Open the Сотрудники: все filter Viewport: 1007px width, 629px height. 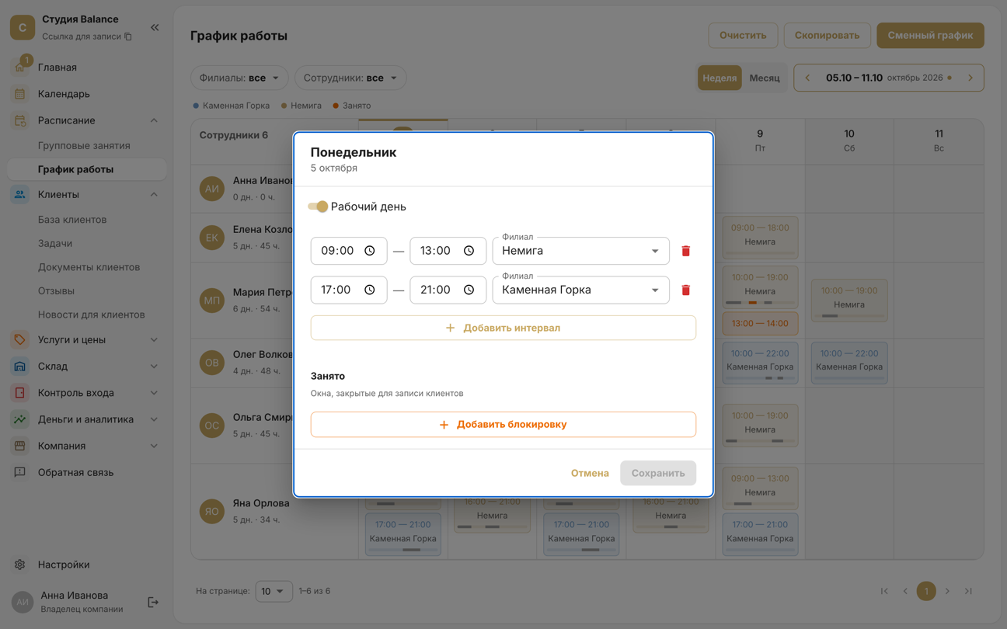coord(350,78)
